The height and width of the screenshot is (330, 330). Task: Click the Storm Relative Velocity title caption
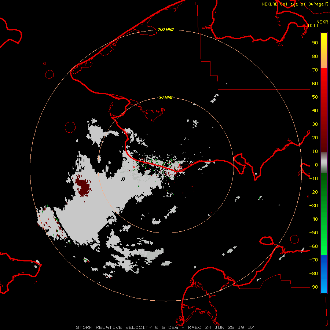click(165, 327)
